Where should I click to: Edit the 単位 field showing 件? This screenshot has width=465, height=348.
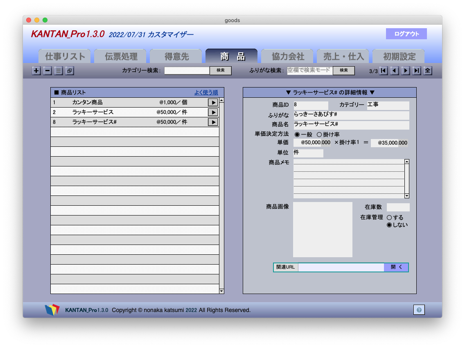(x=308, y=153)
